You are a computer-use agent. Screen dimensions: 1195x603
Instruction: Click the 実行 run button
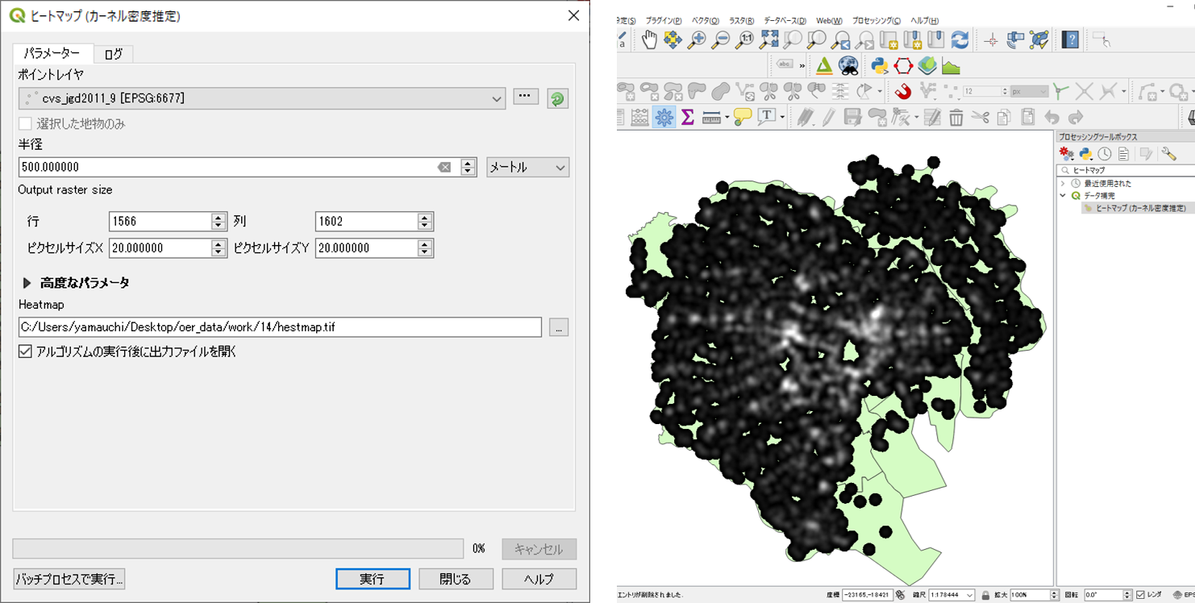pyautogui.click(x=373, y=579)
